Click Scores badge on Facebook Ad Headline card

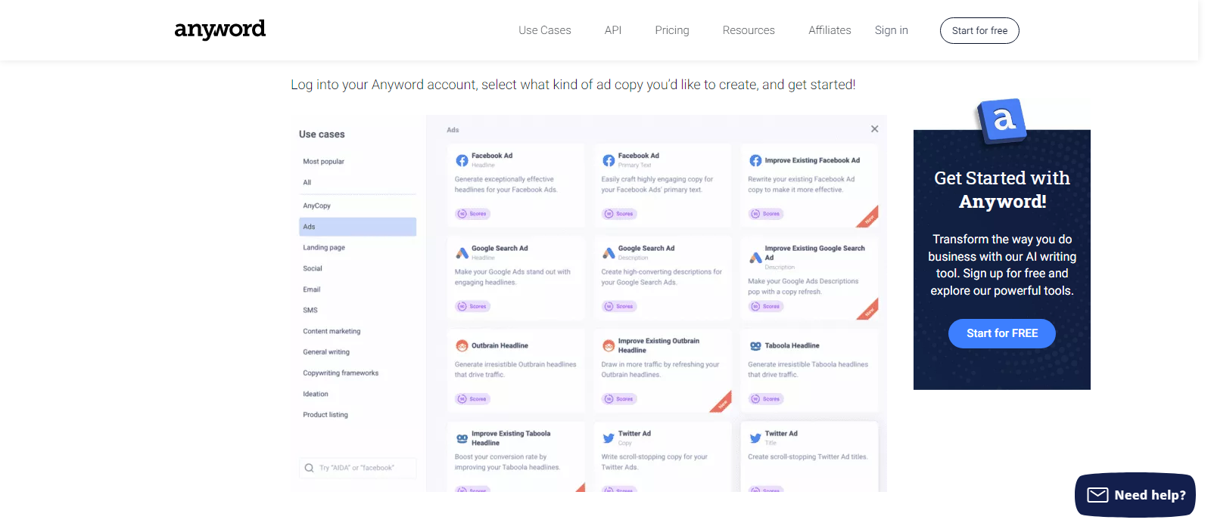(x=473, y=214)
